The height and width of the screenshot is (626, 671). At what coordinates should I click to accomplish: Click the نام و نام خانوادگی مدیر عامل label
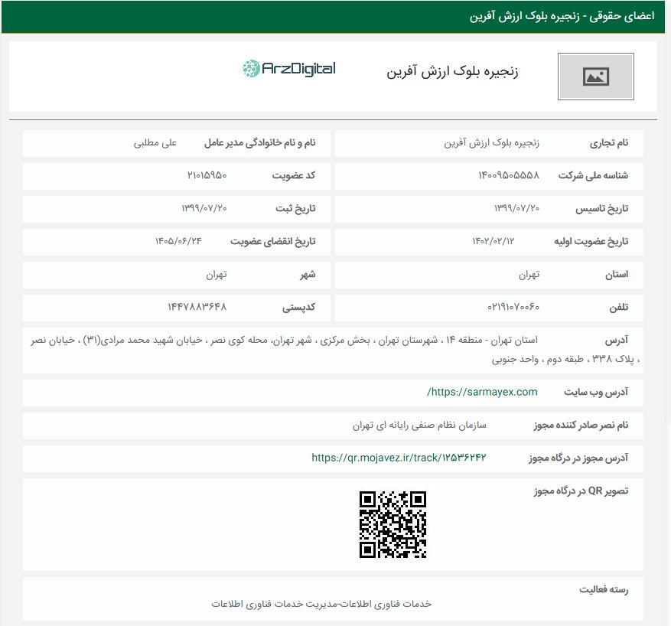point(260,143)
